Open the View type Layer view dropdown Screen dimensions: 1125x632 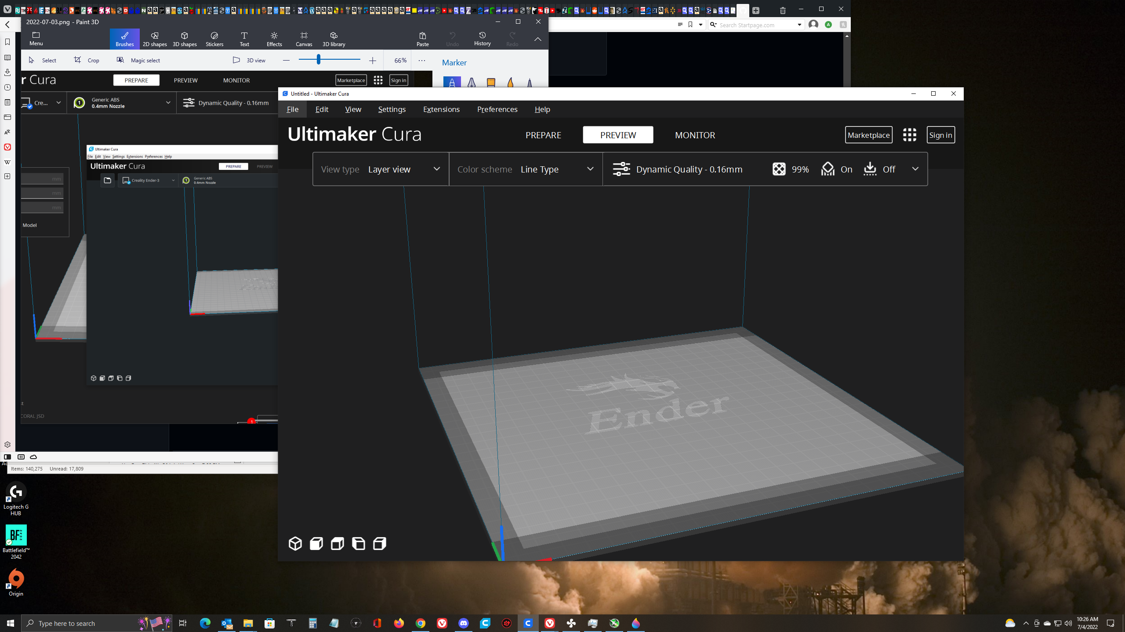(x=381, y=169)
